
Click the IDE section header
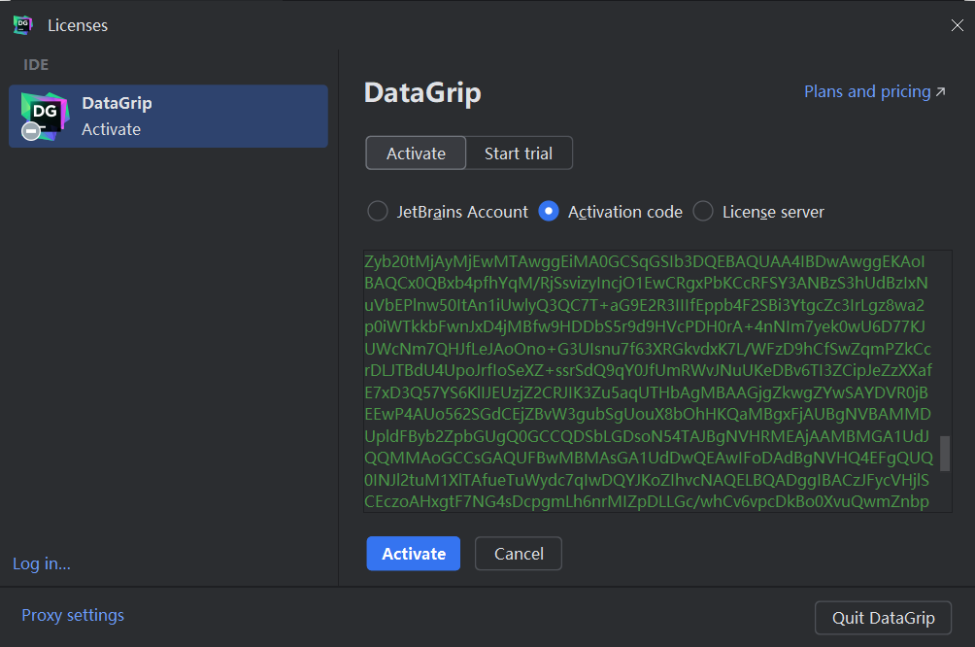pyautogui.click(x=36, y=65)
